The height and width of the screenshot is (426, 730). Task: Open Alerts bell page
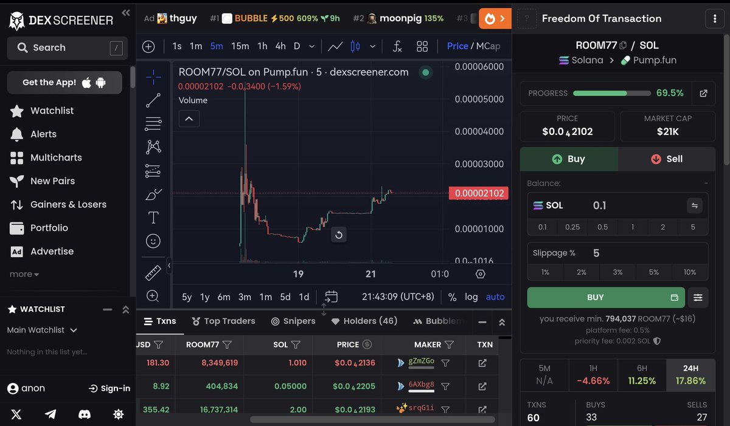point(33,134)
